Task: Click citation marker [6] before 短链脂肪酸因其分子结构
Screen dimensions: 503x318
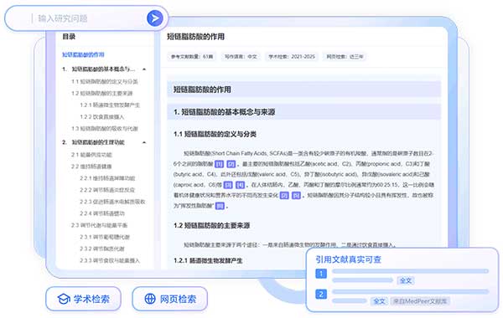Action: 297,195
